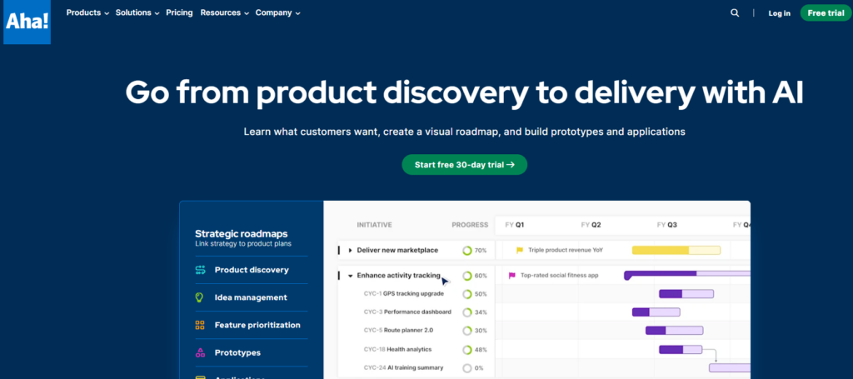Click the 60% progress ring
Viewport: 853px width, 379px height.
(x=466, y=276)
